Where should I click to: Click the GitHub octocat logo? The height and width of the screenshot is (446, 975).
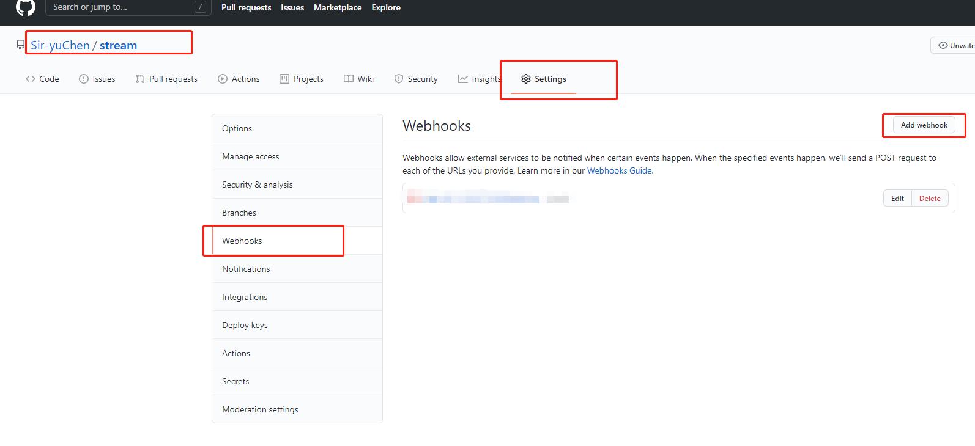pyautogui.click(x=26, y=7)
